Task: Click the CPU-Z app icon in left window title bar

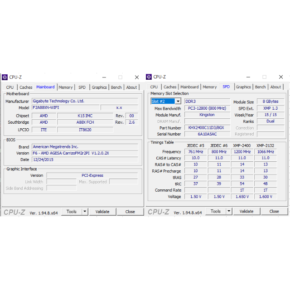Action: [x=5, y=77]
